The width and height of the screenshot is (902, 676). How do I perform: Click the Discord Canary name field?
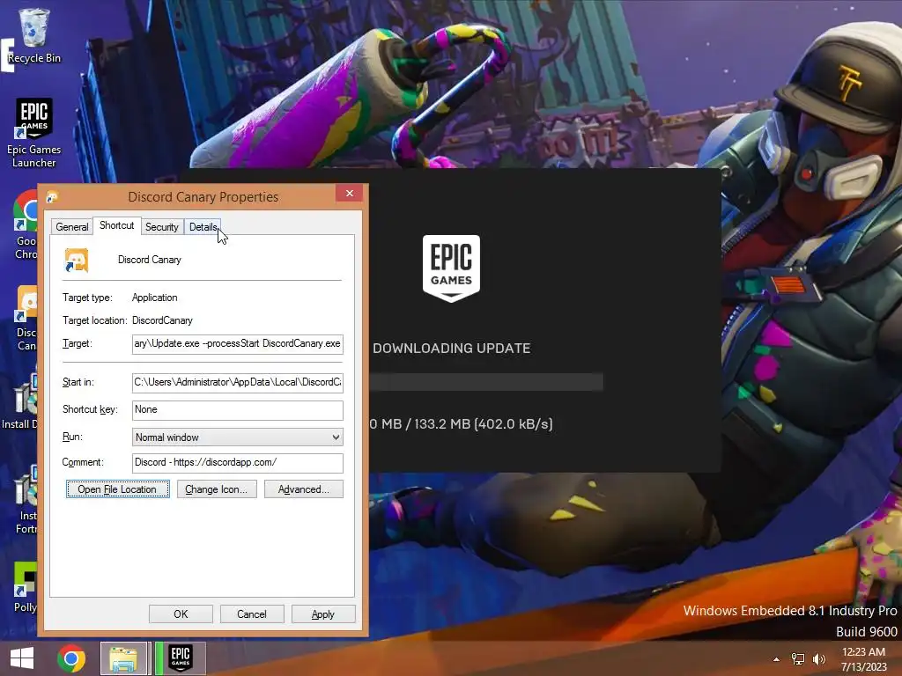click(150, 260)
